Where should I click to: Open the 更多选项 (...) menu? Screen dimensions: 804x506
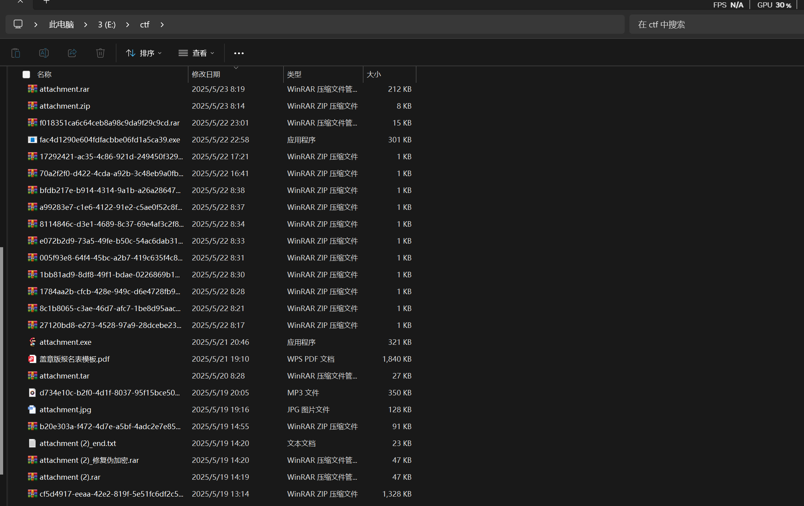click(239, 53)
